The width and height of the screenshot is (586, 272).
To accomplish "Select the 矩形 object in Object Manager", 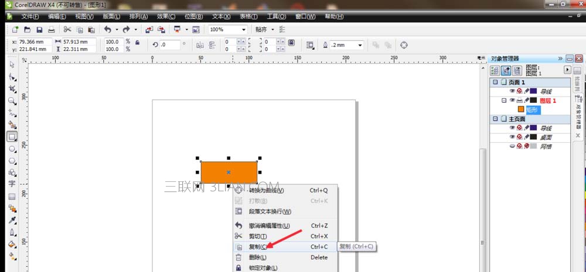I will pos(533,110).
